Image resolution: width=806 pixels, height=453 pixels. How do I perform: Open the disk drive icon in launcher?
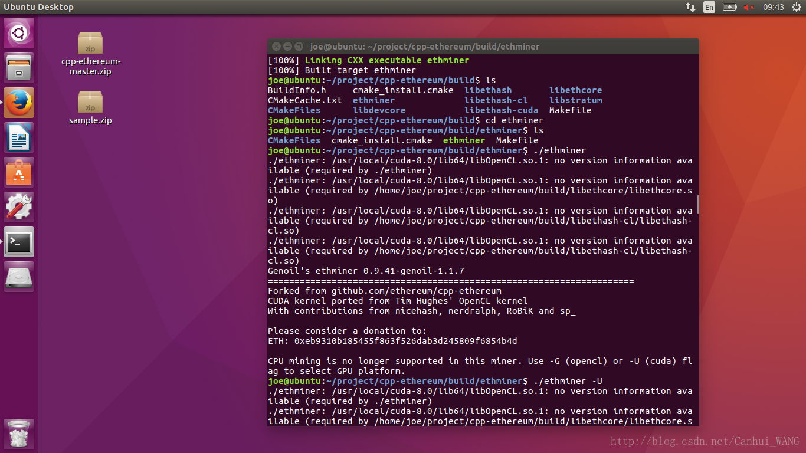(x=19, y=277)
